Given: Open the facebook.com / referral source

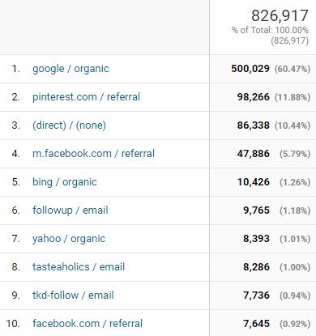Looking at the screenshot, I should click(x=88, y=324).
